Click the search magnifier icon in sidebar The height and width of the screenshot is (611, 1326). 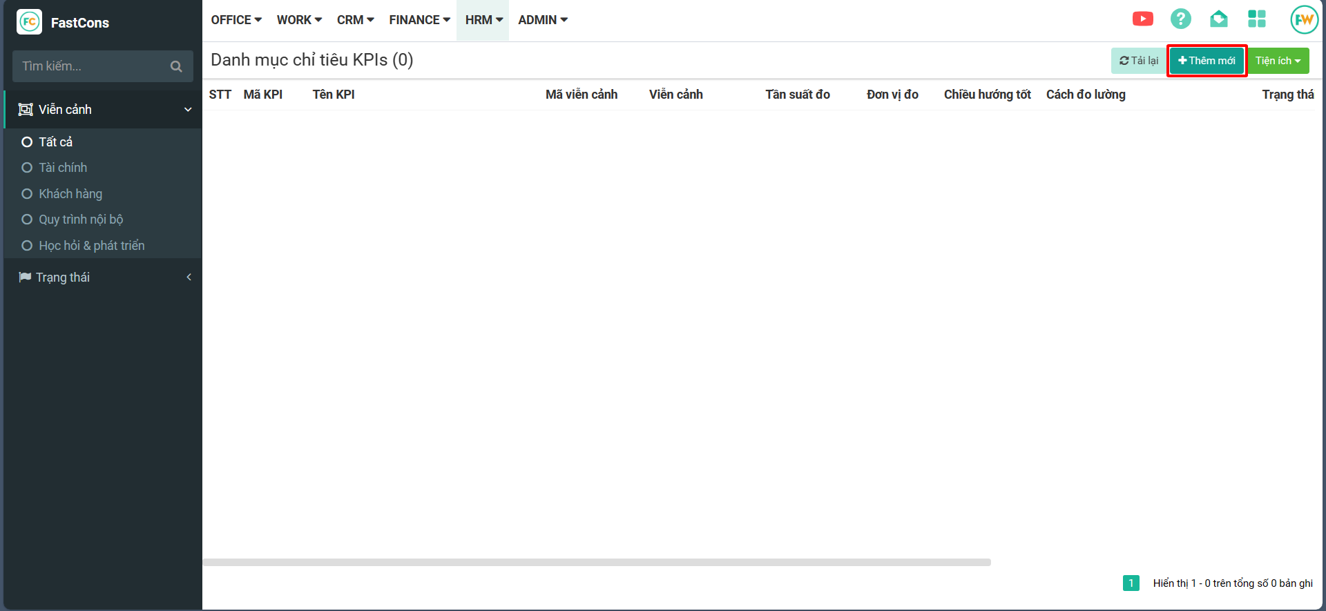pyautogui.click(x=176, y=66)
